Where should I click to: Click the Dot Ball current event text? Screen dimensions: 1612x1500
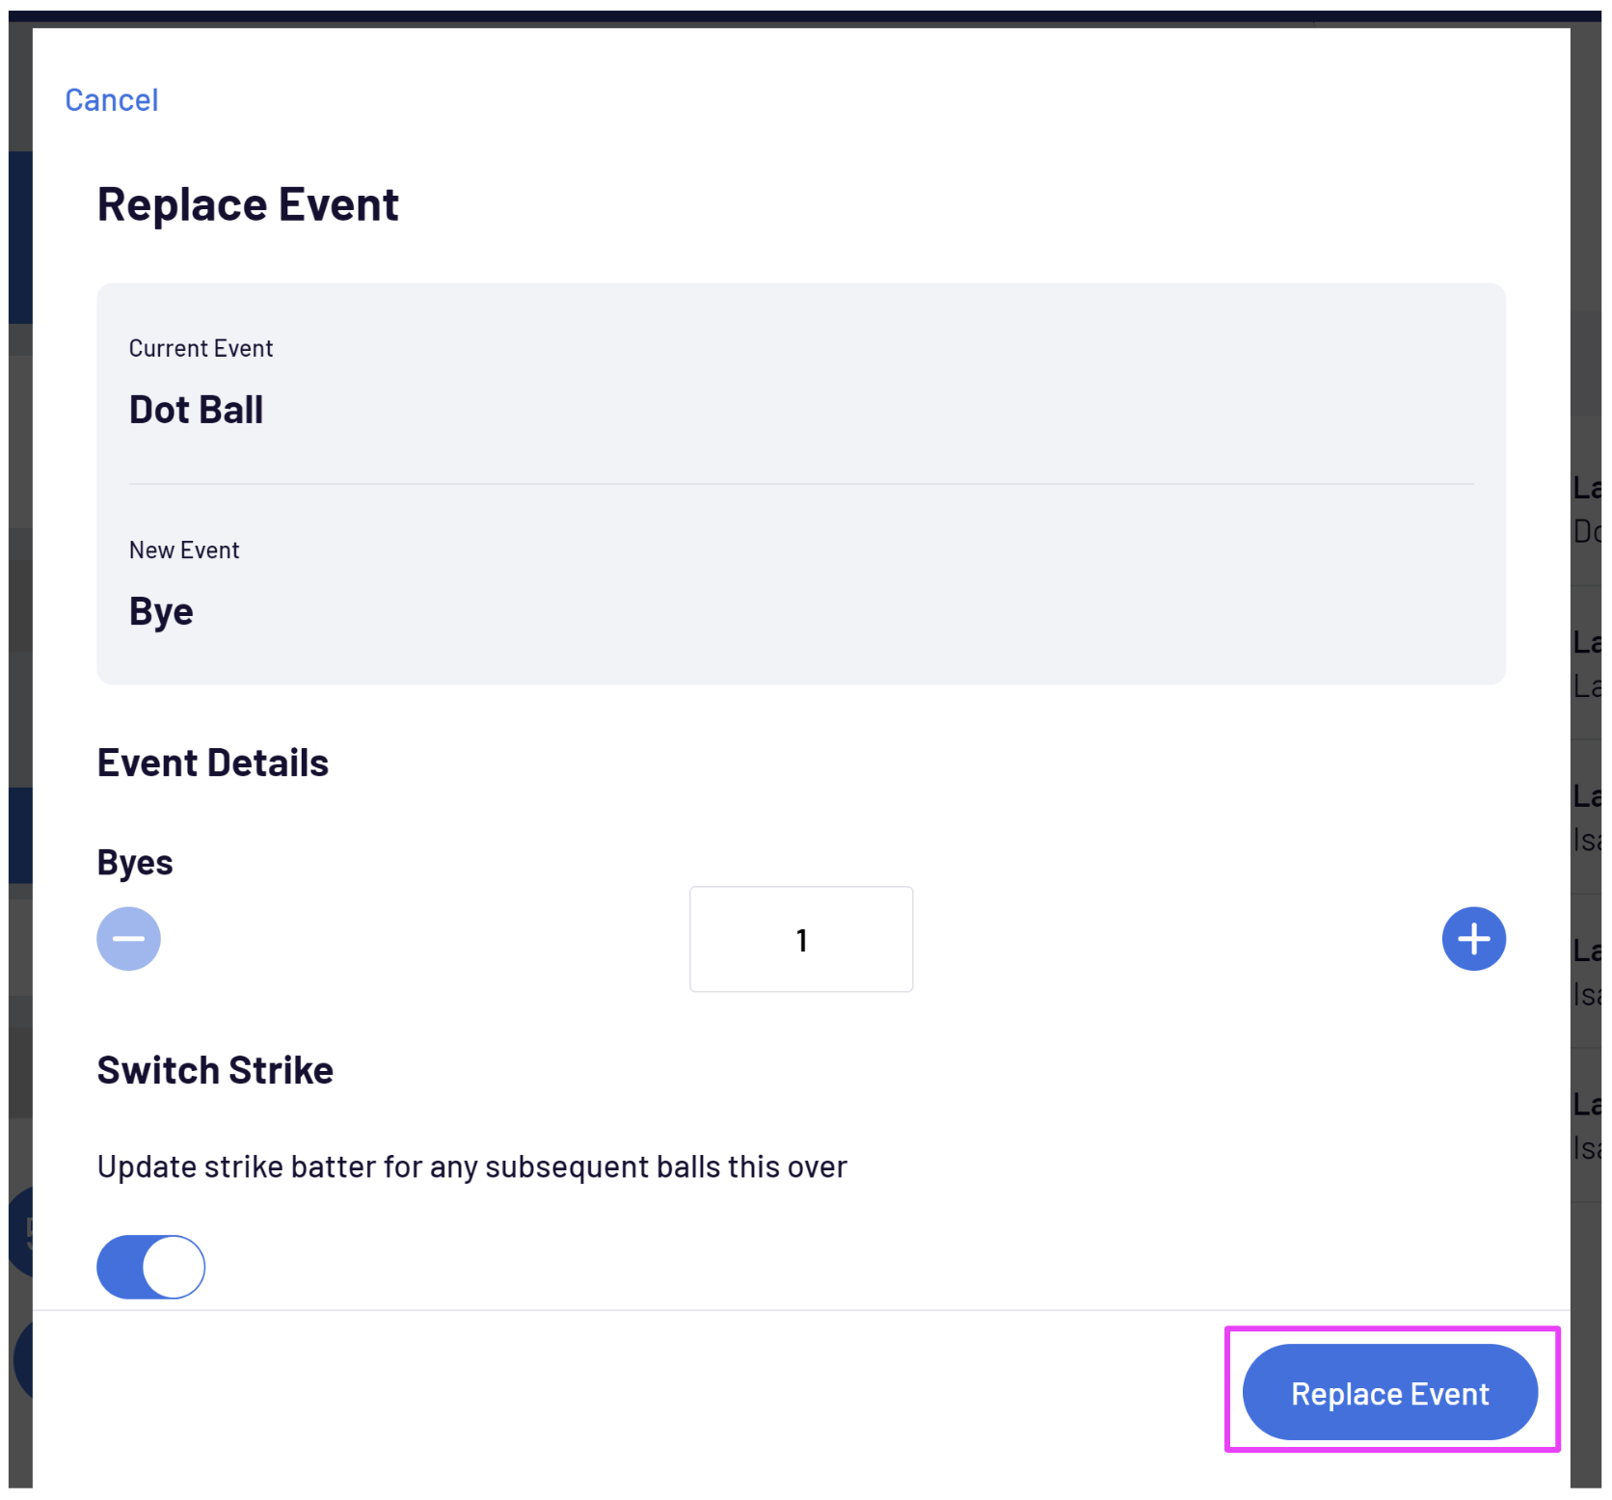pyautogui.click(x=196, y=410)
